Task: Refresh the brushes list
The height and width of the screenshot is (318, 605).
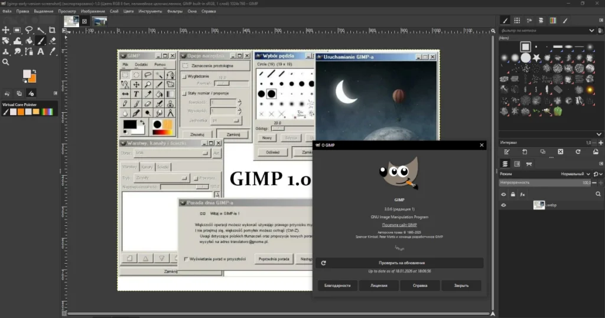Action: 578,152
